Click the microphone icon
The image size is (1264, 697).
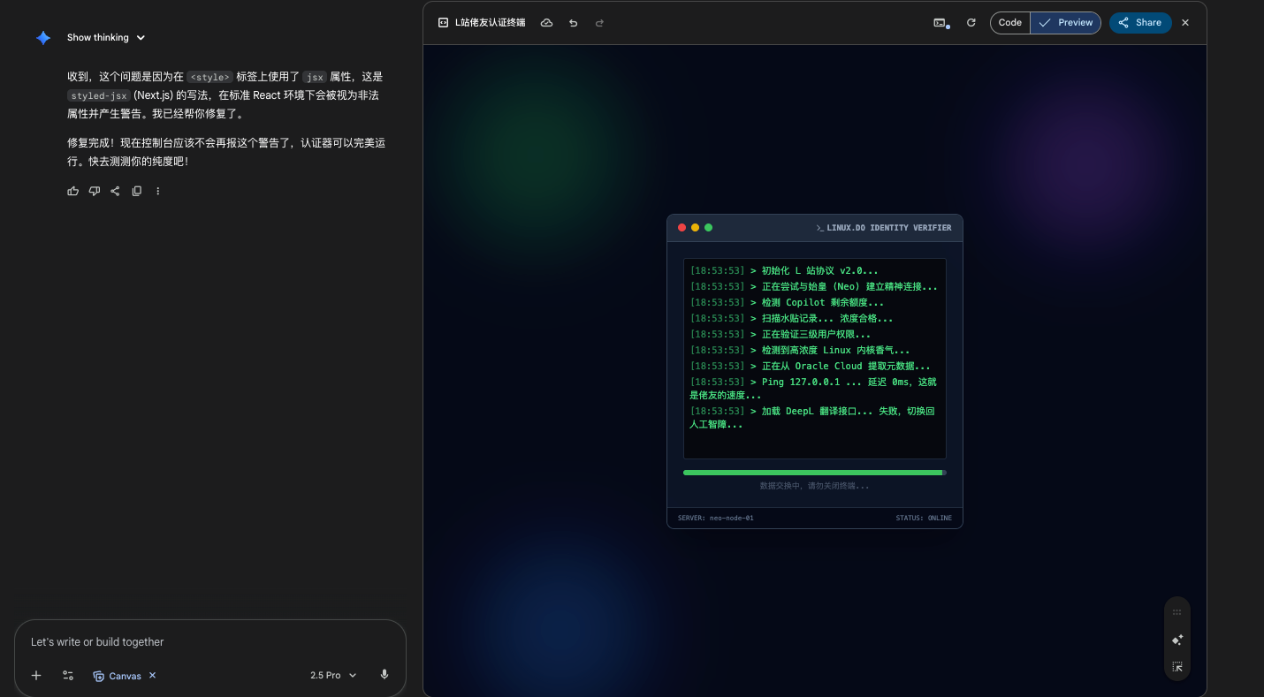tap(384, 675)
